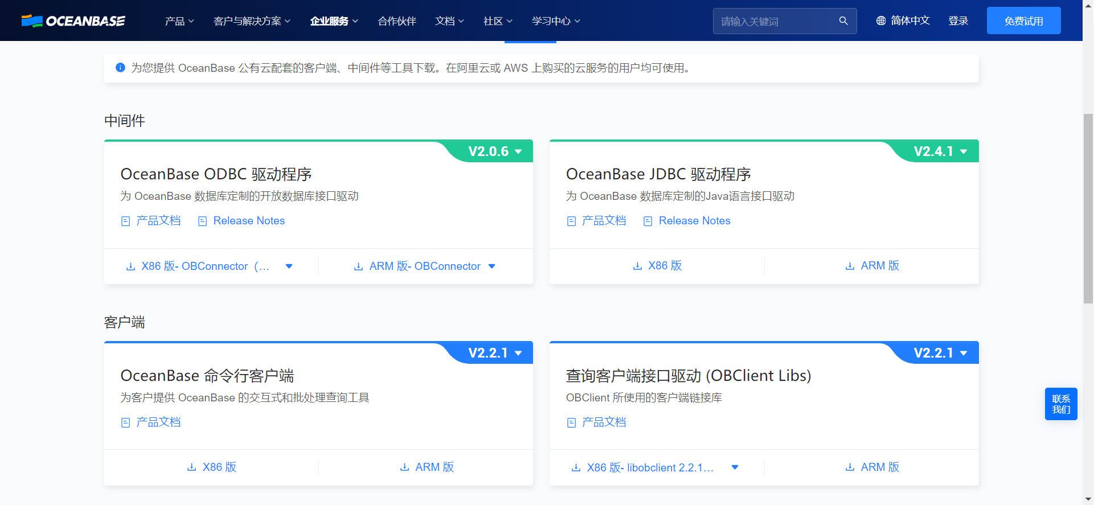Click download icon for 命令行客户端 X86 版
The height and width of the screenshot is (505, 1094).
pos(192,467)
